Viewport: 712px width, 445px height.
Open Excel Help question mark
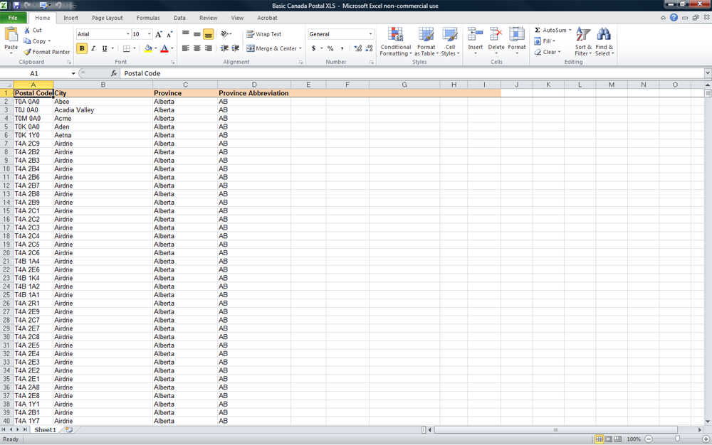[674, 18]
